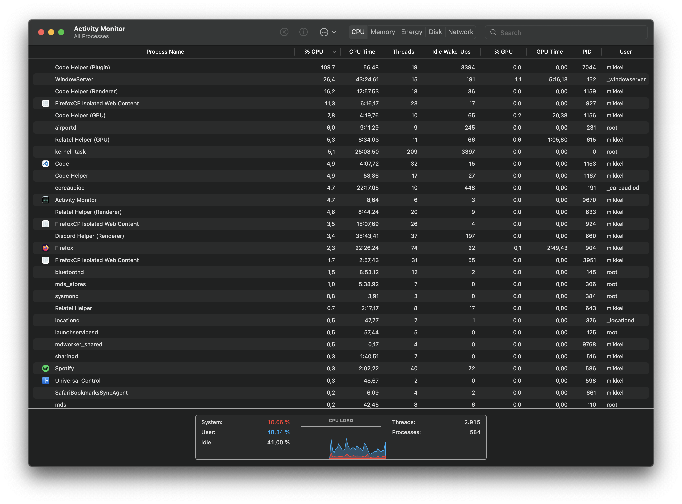Image resolution: width=682 pixels, height=504 pixels.
Task: Click the magnifier icon in the search field
Action: [x=493, y=32]
